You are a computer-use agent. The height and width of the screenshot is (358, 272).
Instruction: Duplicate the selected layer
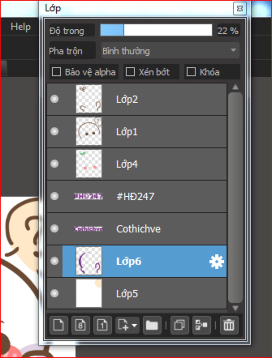point(180,325)
